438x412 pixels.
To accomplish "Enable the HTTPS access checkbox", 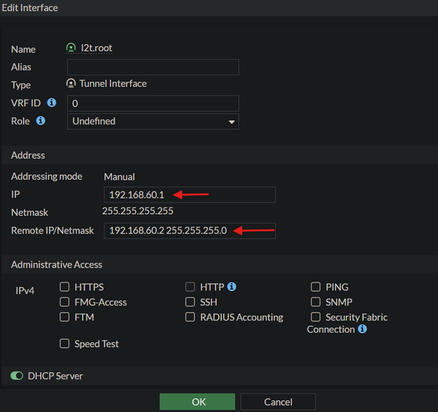I will coord(65,288).
